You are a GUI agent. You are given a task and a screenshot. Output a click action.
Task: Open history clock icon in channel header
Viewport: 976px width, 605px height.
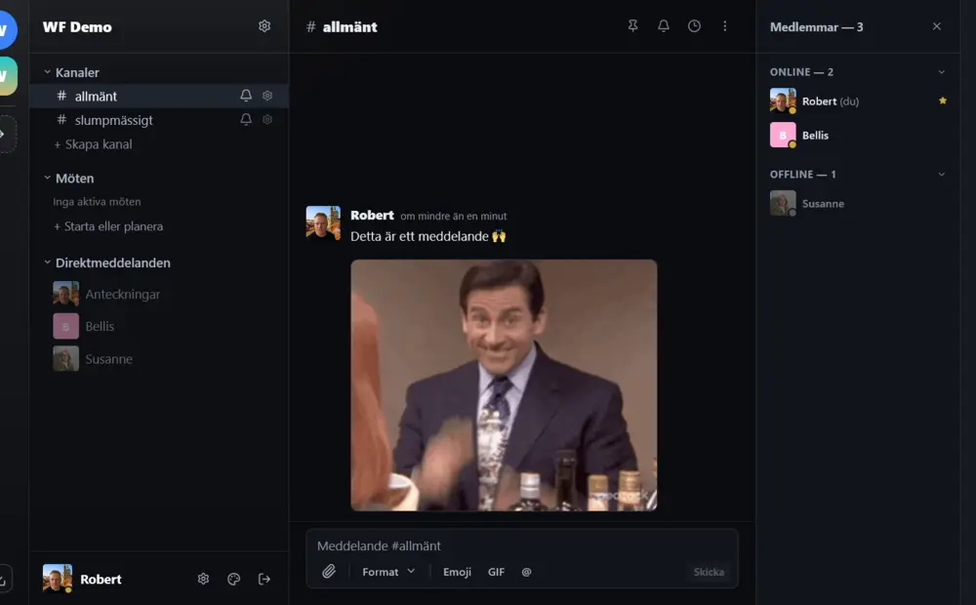[694, 26]
